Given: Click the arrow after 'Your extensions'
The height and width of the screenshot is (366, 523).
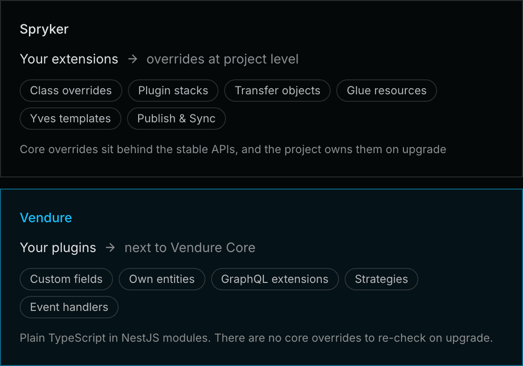Looking at the screenshot, I should pos(133,59).
